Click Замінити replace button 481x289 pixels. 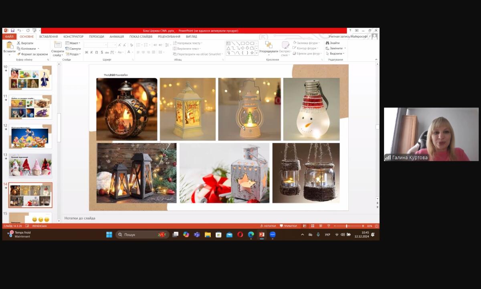[x=336, y=48]
